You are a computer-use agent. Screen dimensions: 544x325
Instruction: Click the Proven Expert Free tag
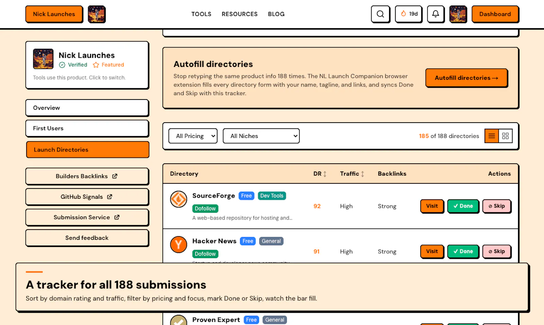[252, 320]
